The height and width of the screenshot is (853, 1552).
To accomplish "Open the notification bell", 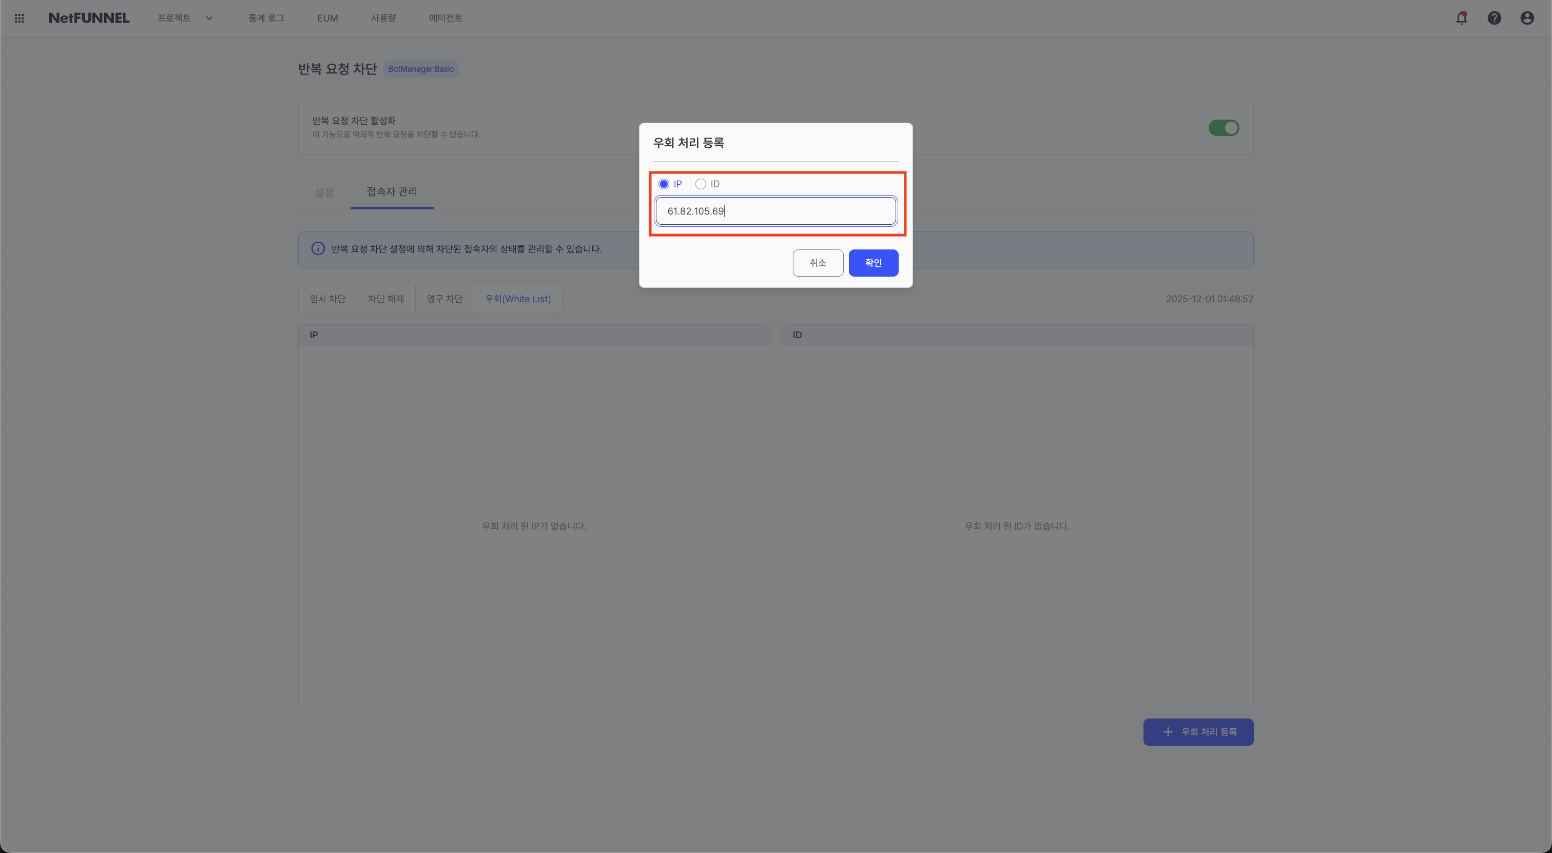I will pos(1462,18).
